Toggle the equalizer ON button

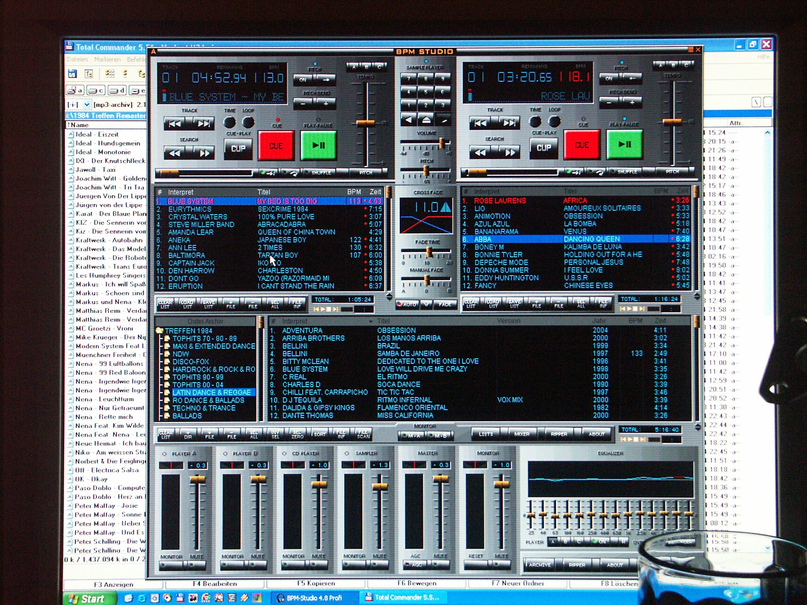[600, 542]
